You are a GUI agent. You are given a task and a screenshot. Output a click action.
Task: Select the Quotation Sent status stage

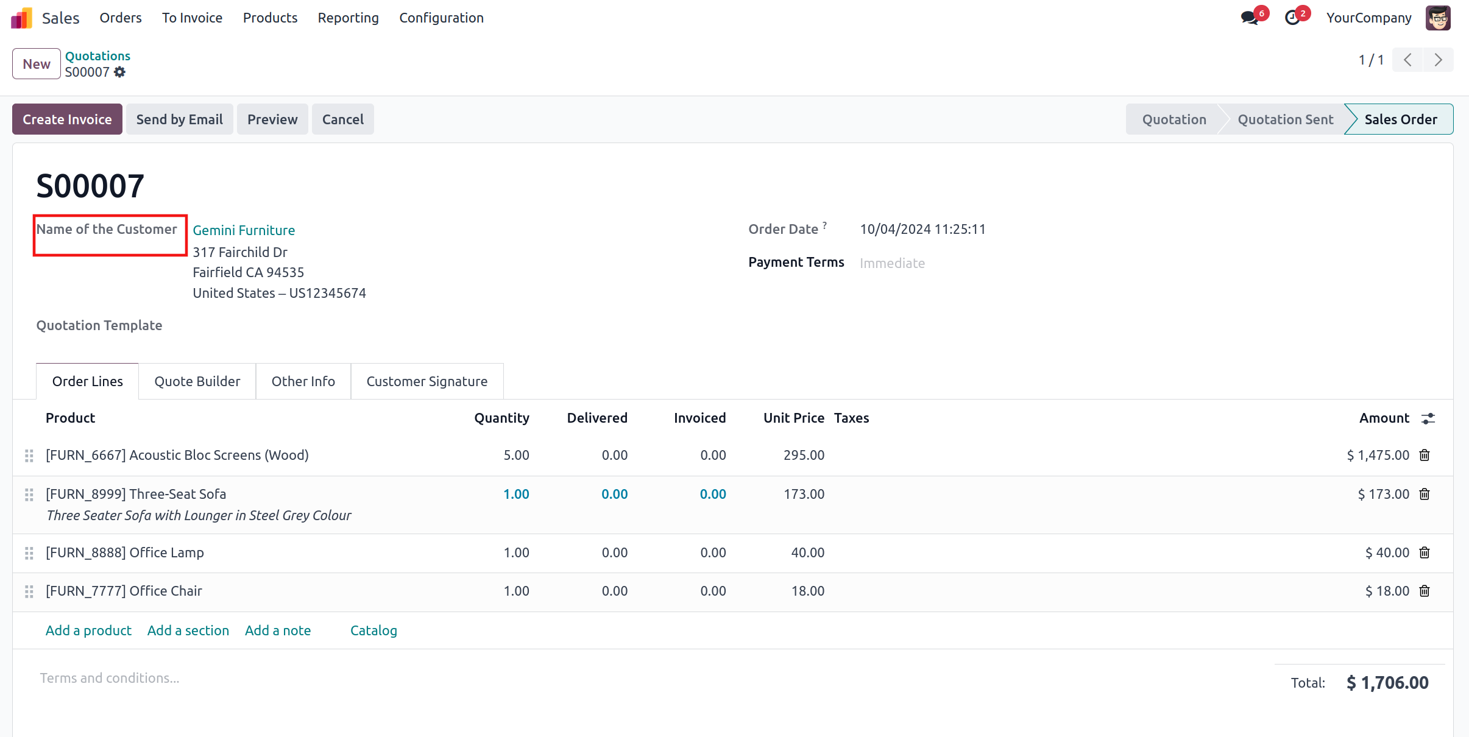[1285, 119]
